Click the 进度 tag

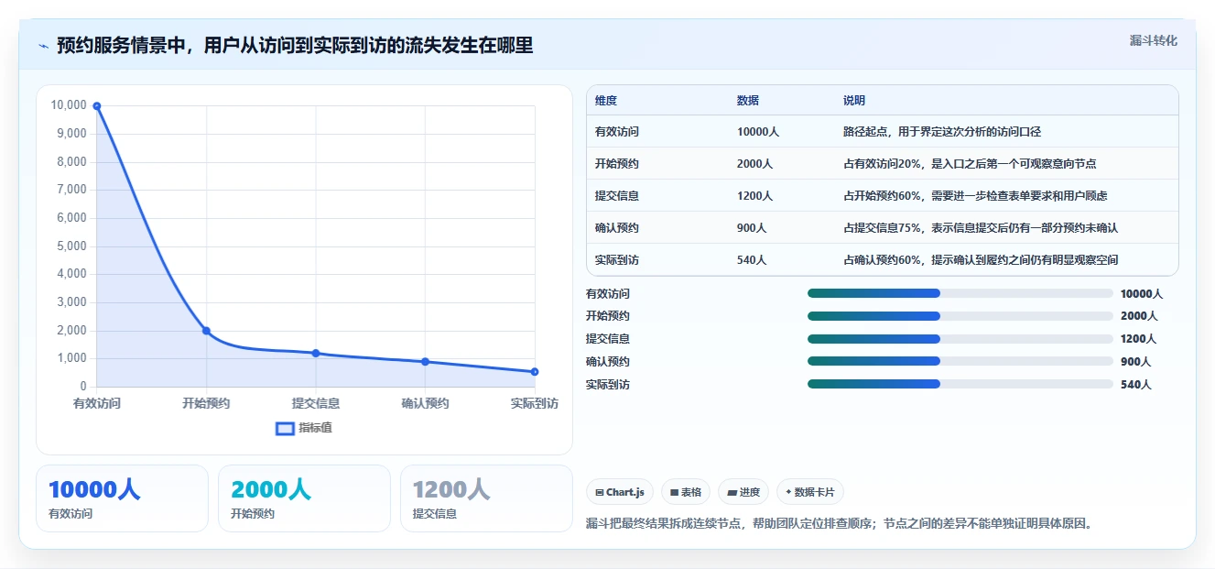coord(743,492)
